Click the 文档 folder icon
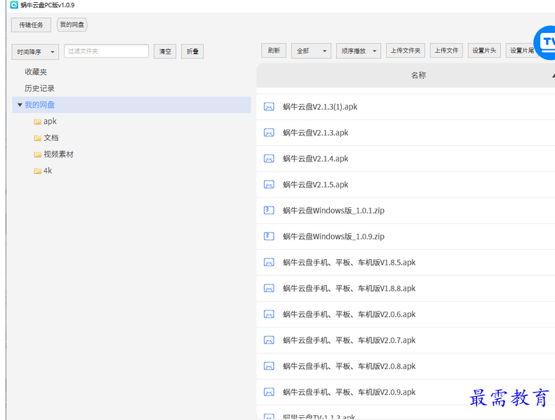Screen dimensions: 555x420 click(x=37, y=138)
